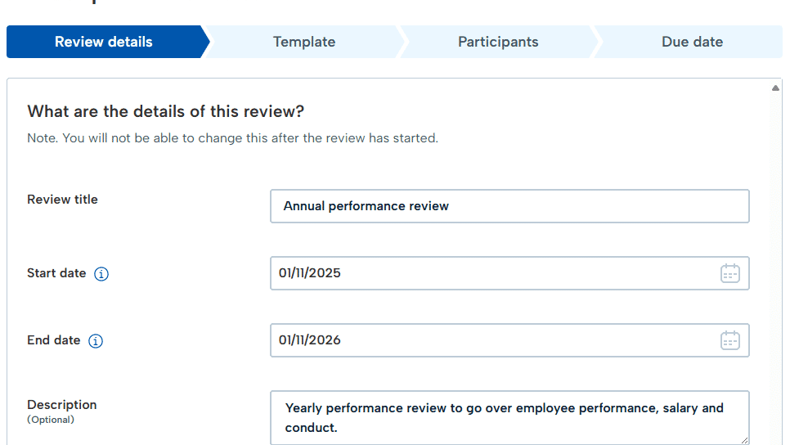Click the info icon beside Start date
This screenshot has width=790, height=445.
tap(101, 274)
